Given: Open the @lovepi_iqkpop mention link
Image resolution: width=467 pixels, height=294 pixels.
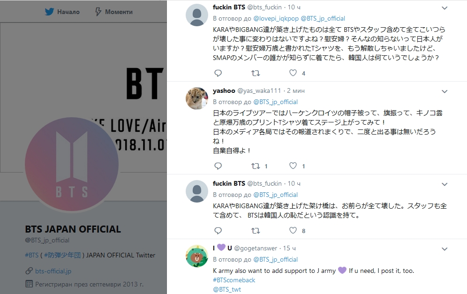Looking at the screenshot, I should coord(276,18).
